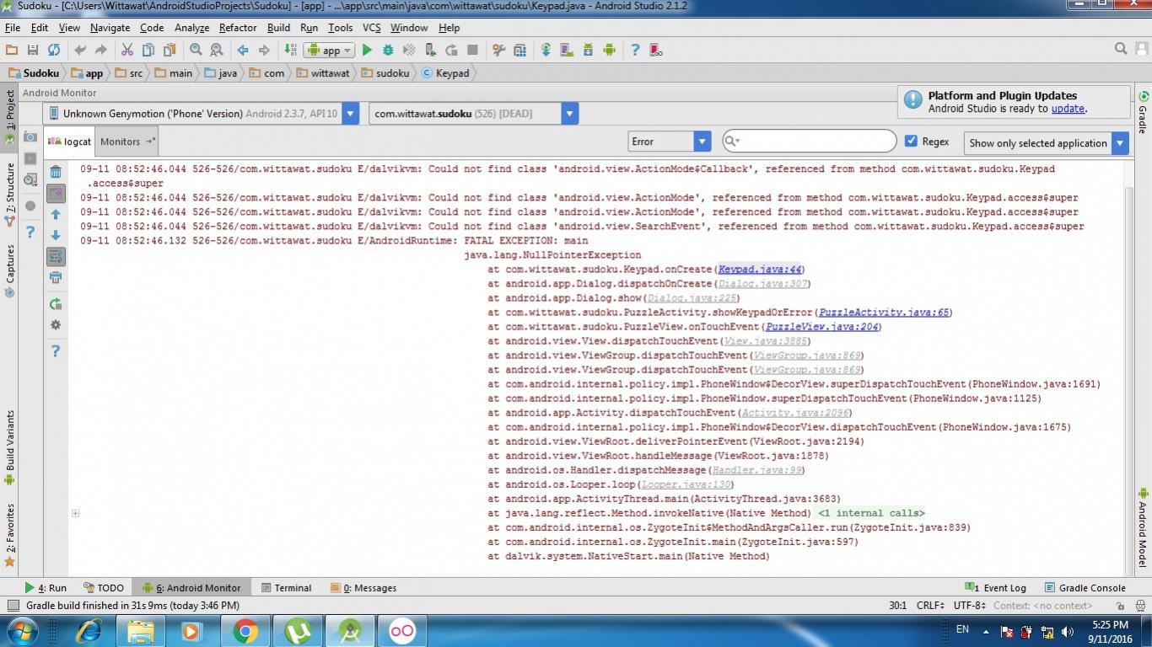The height and width of the screenshot is (647, 1152).
Task: Click the Windows Start button
Action: point(21,630)
